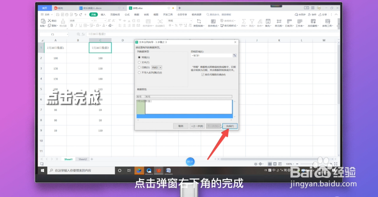Image resolution: width=378 pixels, height=197 pixels.
Task: Click the print icon in quick toolbar
Action: pos(67,15)
